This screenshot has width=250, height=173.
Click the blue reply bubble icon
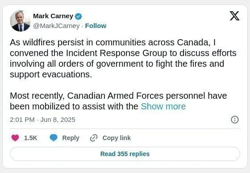[54, 138]
